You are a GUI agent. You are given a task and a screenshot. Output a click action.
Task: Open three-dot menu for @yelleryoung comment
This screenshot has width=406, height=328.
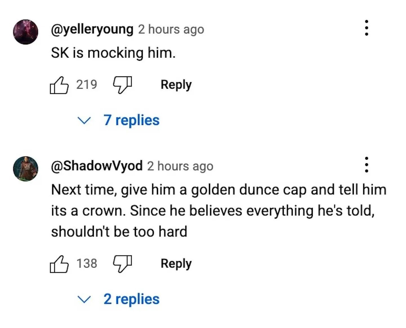point(366,28)
